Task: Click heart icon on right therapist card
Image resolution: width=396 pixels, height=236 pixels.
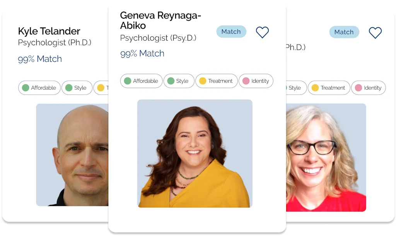Action: [375, 32]
